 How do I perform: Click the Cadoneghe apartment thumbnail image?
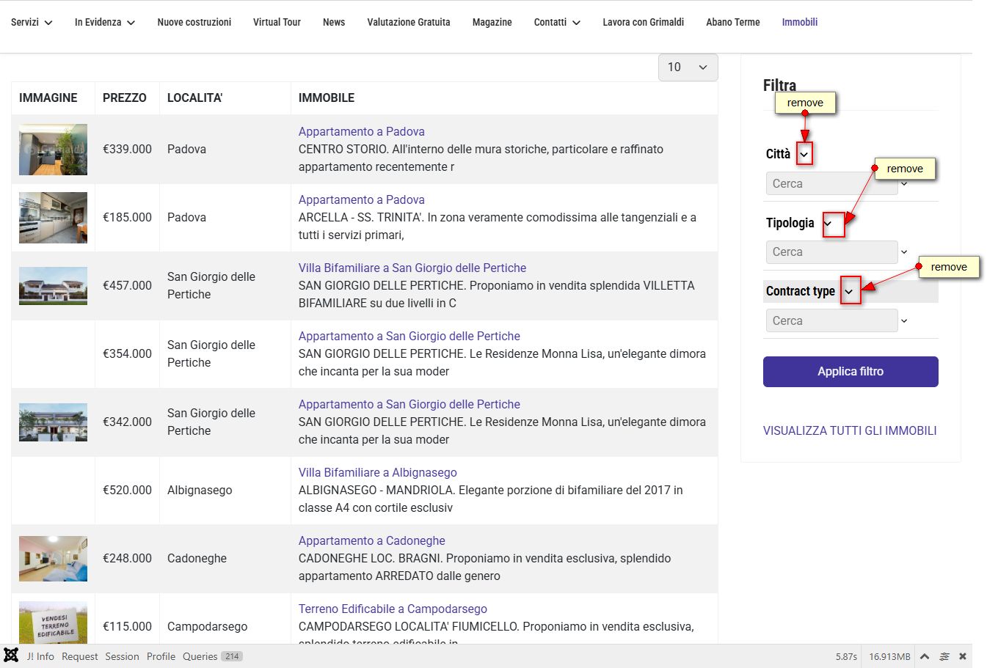[x=53, y=559]
